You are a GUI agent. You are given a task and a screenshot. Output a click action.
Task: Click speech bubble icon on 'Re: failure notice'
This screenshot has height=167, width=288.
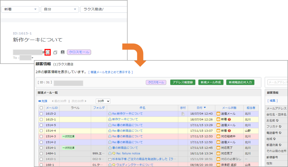tap(114, 154)
